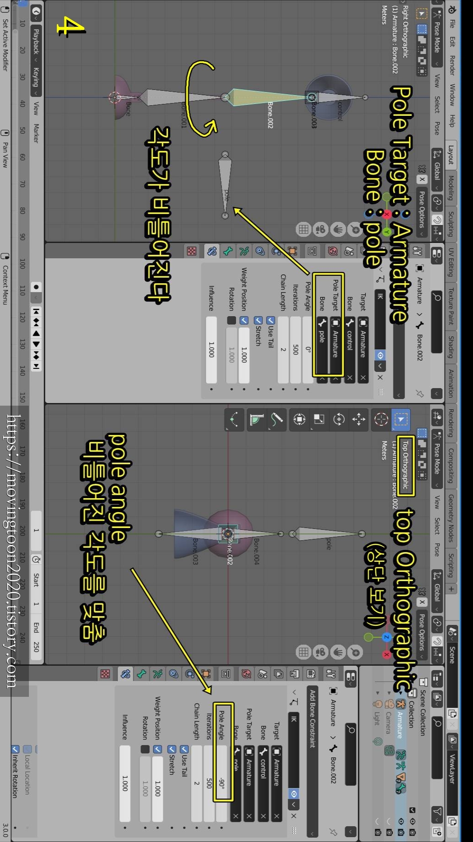Pin the properties panel showing Pole Angle 0°
This screenshot has width=473, height=842.
click(420, 393)
